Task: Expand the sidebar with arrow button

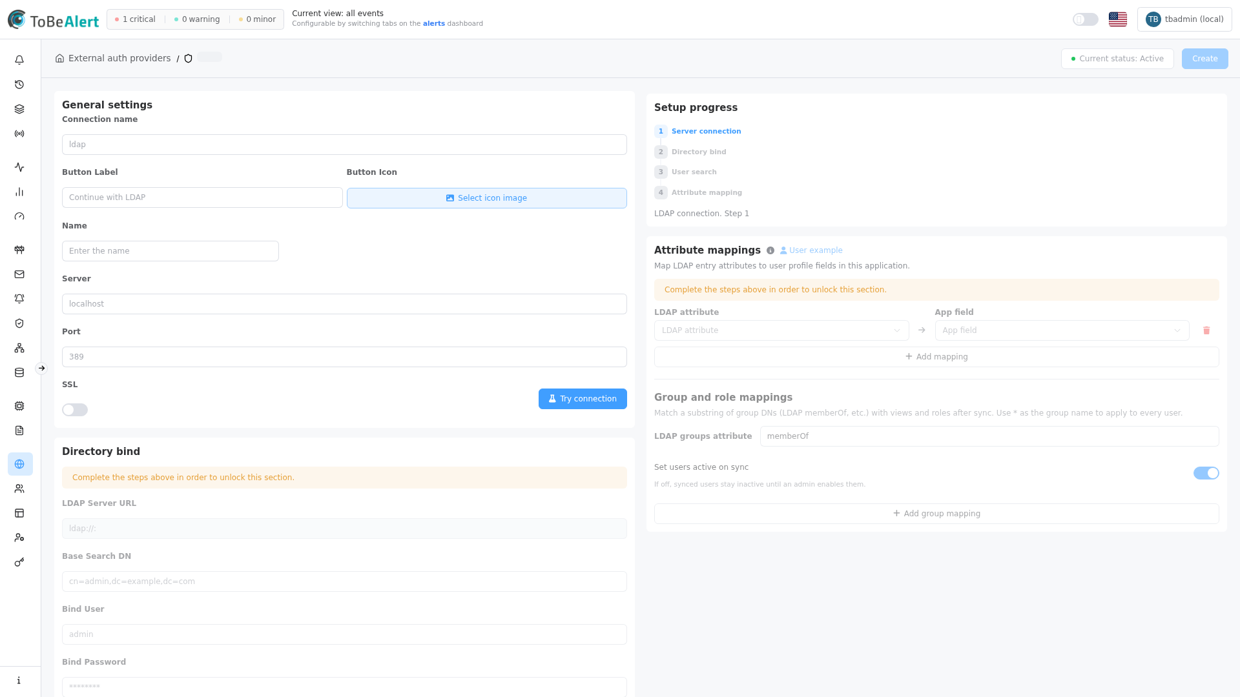Action: click(x=41, y=369)
